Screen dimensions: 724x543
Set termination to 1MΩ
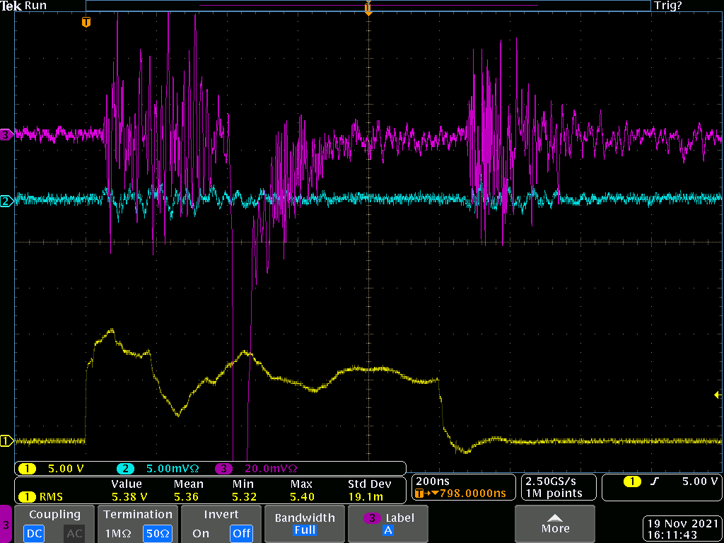117,533
